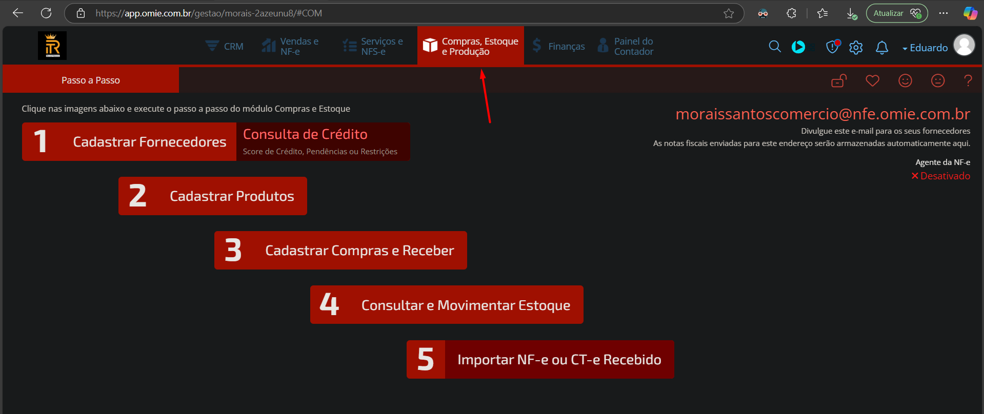Open Consulta de Crédito panel
Screen dimensions: 984x414
pyautogui.click(x=323, y=141)
